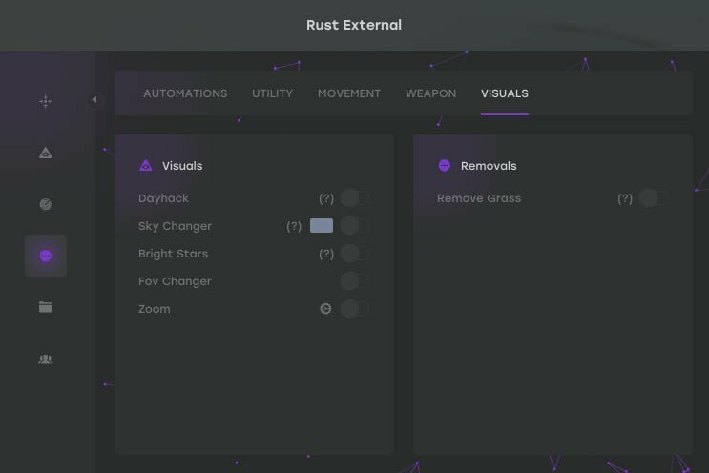Click the Bright Stars label text
This screenshot has width=709, height=473.
click(173, 254)
